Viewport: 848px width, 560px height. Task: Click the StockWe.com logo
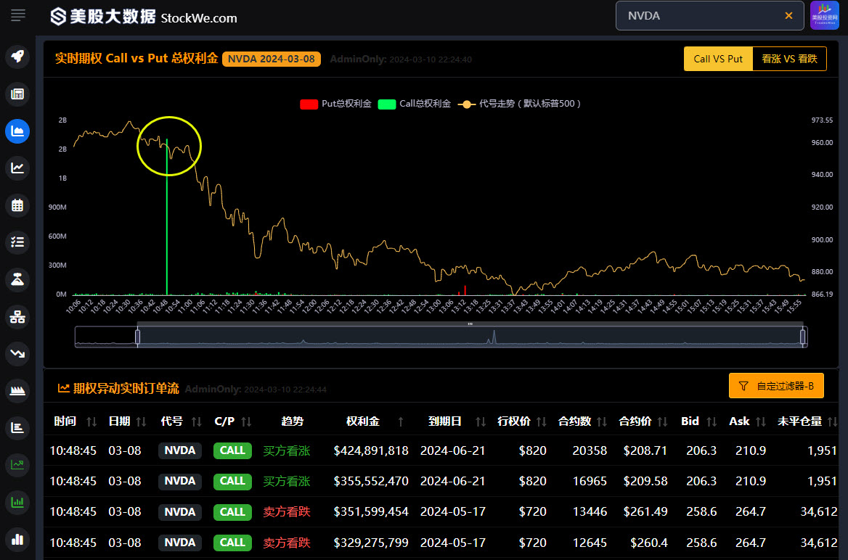pos(143,17)
